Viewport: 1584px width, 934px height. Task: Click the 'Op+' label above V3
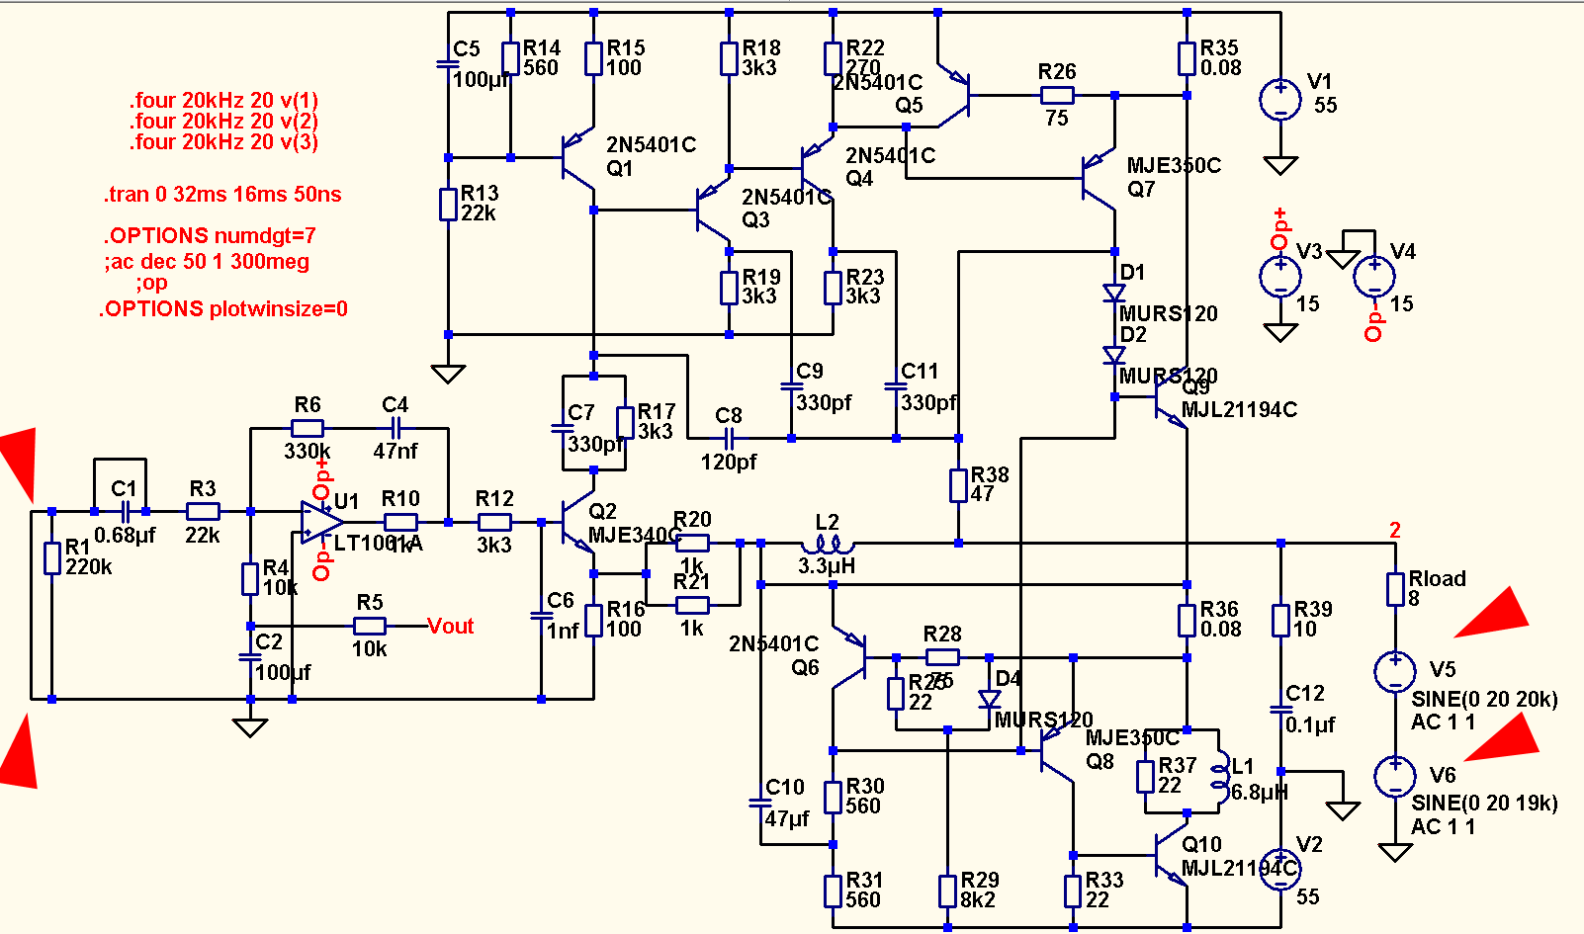pyautogui.click(x=1280, y=229)
